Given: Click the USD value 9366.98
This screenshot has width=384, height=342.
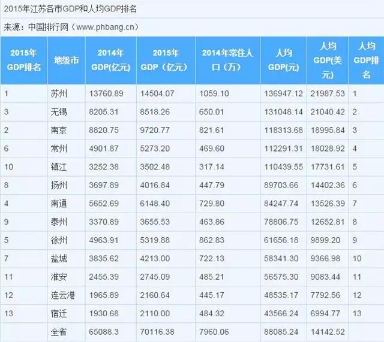Looking at the screenshot, I should coord(325,258).
